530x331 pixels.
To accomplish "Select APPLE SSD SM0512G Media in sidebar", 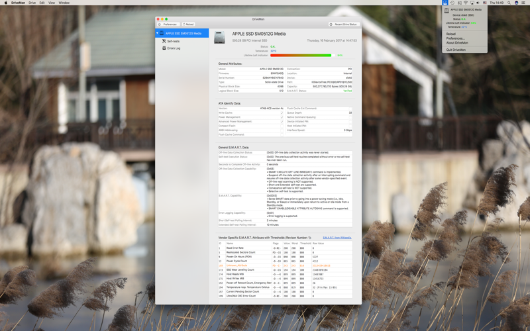I will (182, 33).
